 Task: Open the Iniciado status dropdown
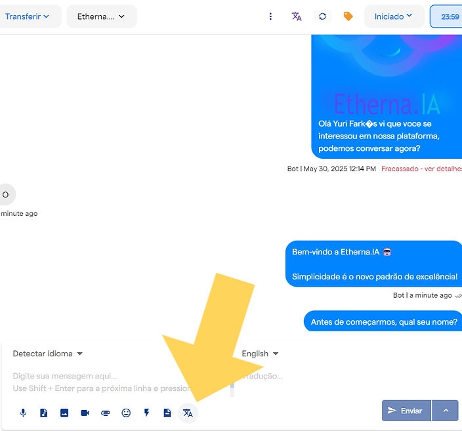[x=393, y=16]
